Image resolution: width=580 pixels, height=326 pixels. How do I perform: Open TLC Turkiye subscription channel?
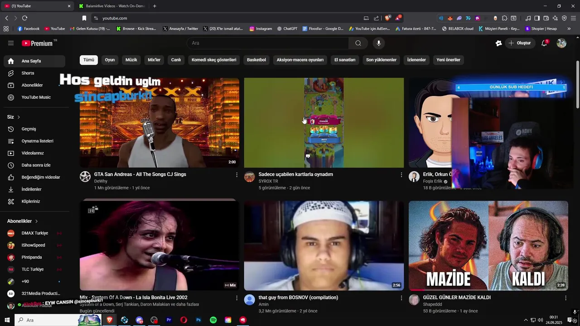(34, 269)
